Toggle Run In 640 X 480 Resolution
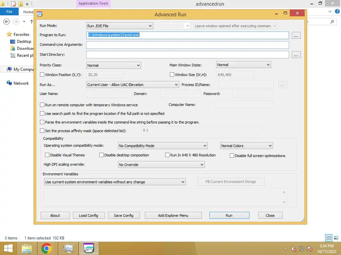 tap(167, 155)
